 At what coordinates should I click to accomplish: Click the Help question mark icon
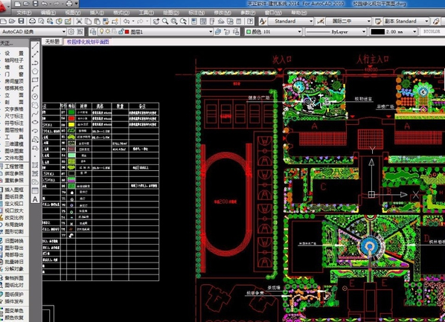(250, 22)
